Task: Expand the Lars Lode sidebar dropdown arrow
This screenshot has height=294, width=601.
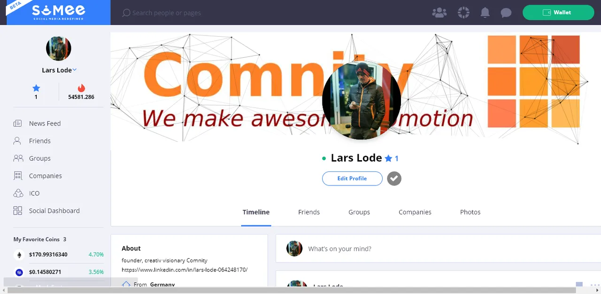Action: coord(75,70)
